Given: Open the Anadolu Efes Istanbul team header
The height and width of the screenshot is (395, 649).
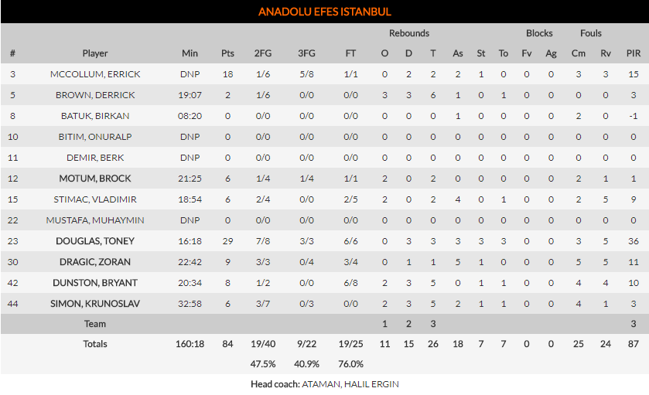Looking at the screenshot, I should click(x=324, y=12).
